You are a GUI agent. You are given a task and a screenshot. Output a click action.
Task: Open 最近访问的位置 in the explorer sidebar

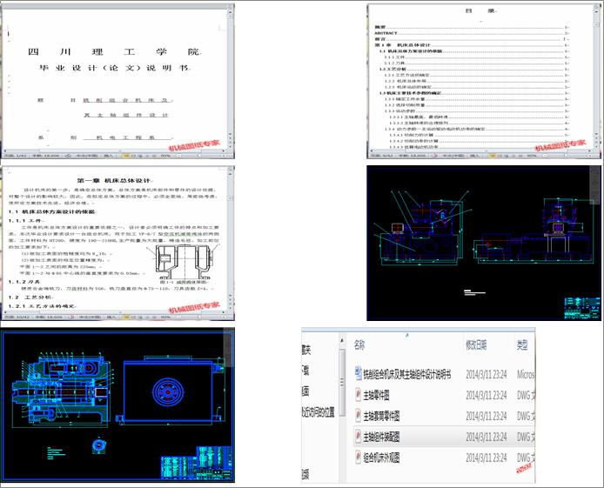tap(319, 411)
